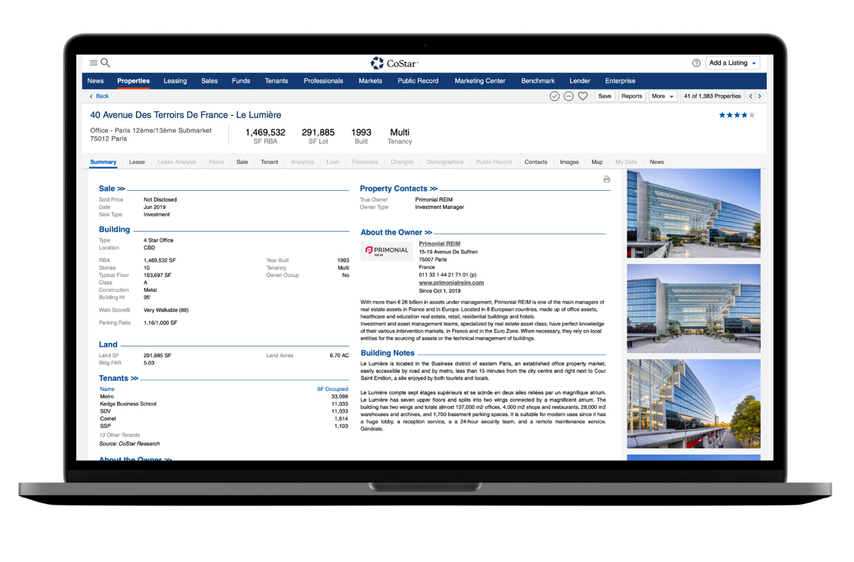Open the Markets menu
The height and width of the screenshot is (562, 854).
(370, 81)
